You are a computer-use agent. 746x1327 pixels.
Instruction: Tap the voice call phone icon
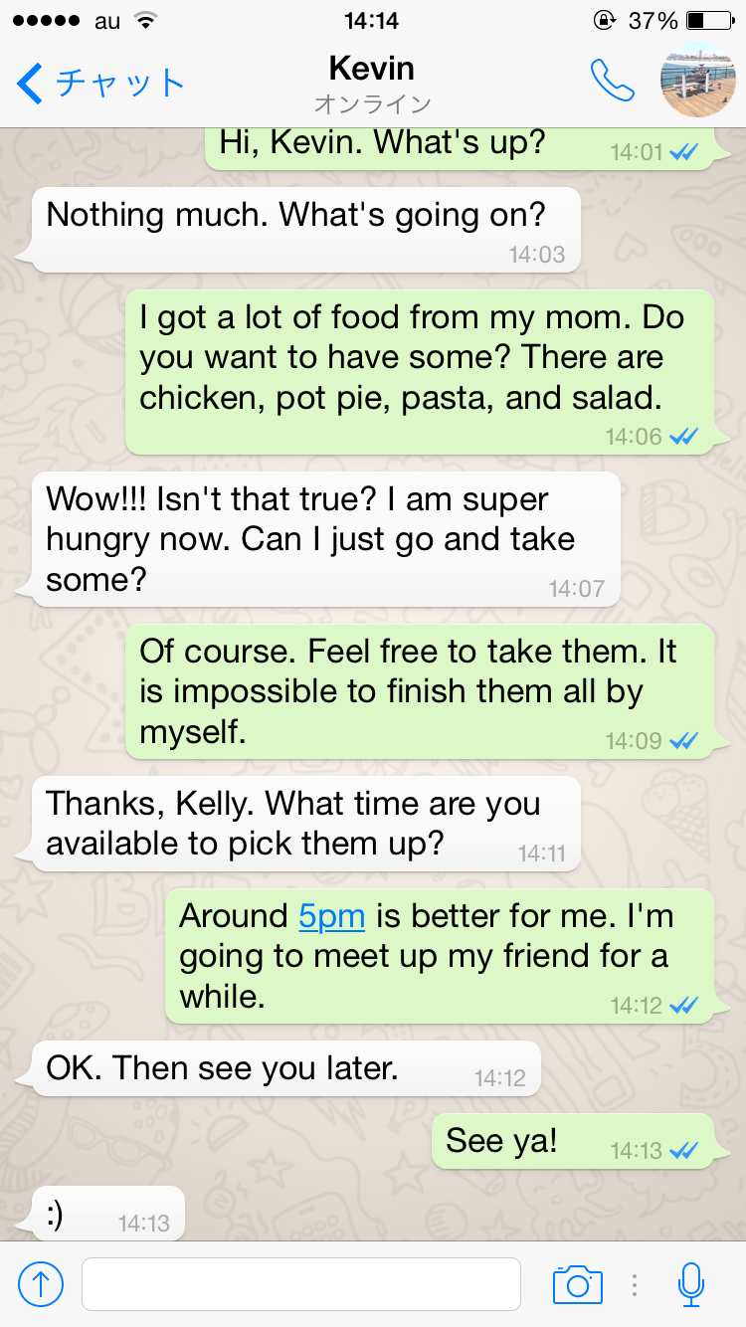[612, 81]
